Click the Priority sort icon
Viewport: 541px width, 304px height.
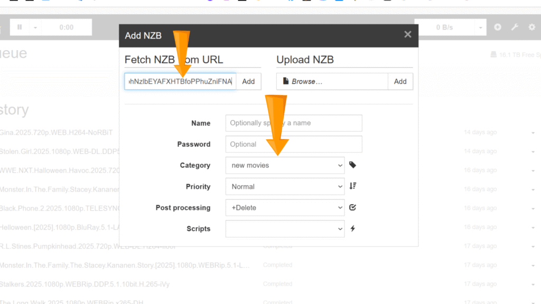[x=353, y=186]
